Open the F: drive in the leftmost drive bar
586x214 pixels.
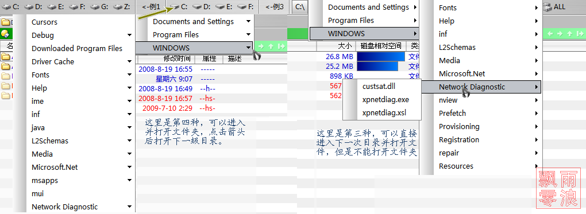point(78,6)
